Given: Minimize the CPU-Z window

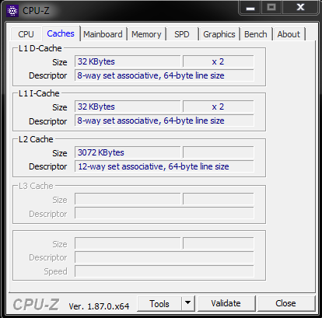Looking at the screenshot, I should click(x=250, y=8).
